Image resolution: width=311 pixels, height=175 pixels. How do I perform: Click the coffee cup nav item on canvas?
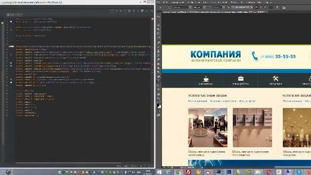point(206,80)
